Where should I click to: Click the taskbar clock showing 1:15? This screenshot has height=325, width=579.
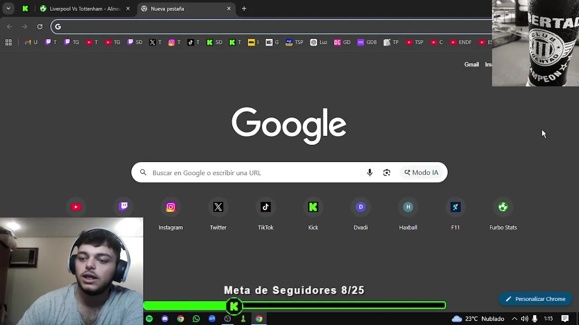point(548,319)
